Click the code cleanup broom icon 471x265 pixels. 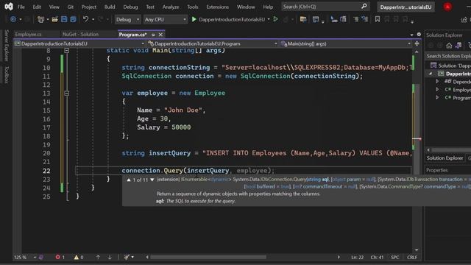pyautogui.click(x=127, y=257)
